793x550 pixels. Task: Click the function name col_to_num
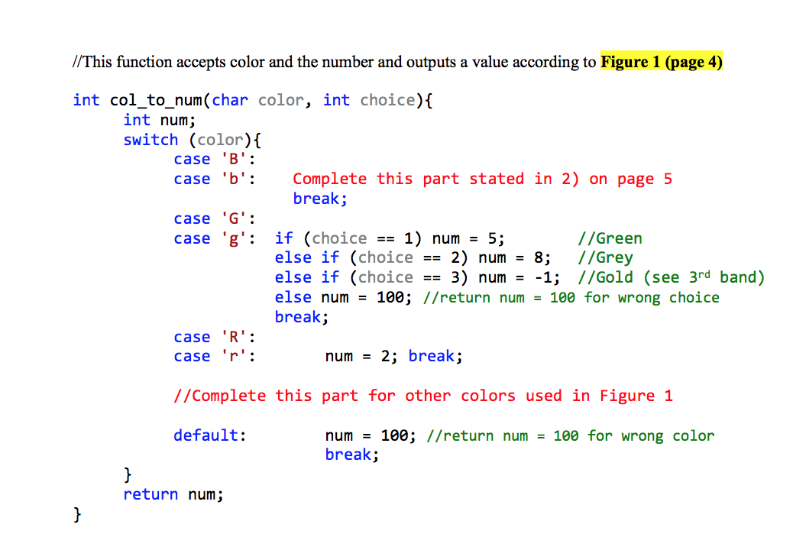click(x=157, y=101)
